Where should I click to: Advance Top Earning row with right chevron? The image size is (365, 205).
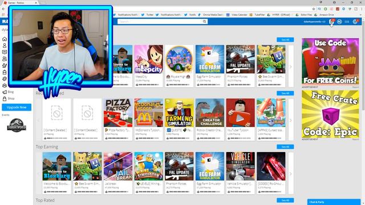[291, 174]
